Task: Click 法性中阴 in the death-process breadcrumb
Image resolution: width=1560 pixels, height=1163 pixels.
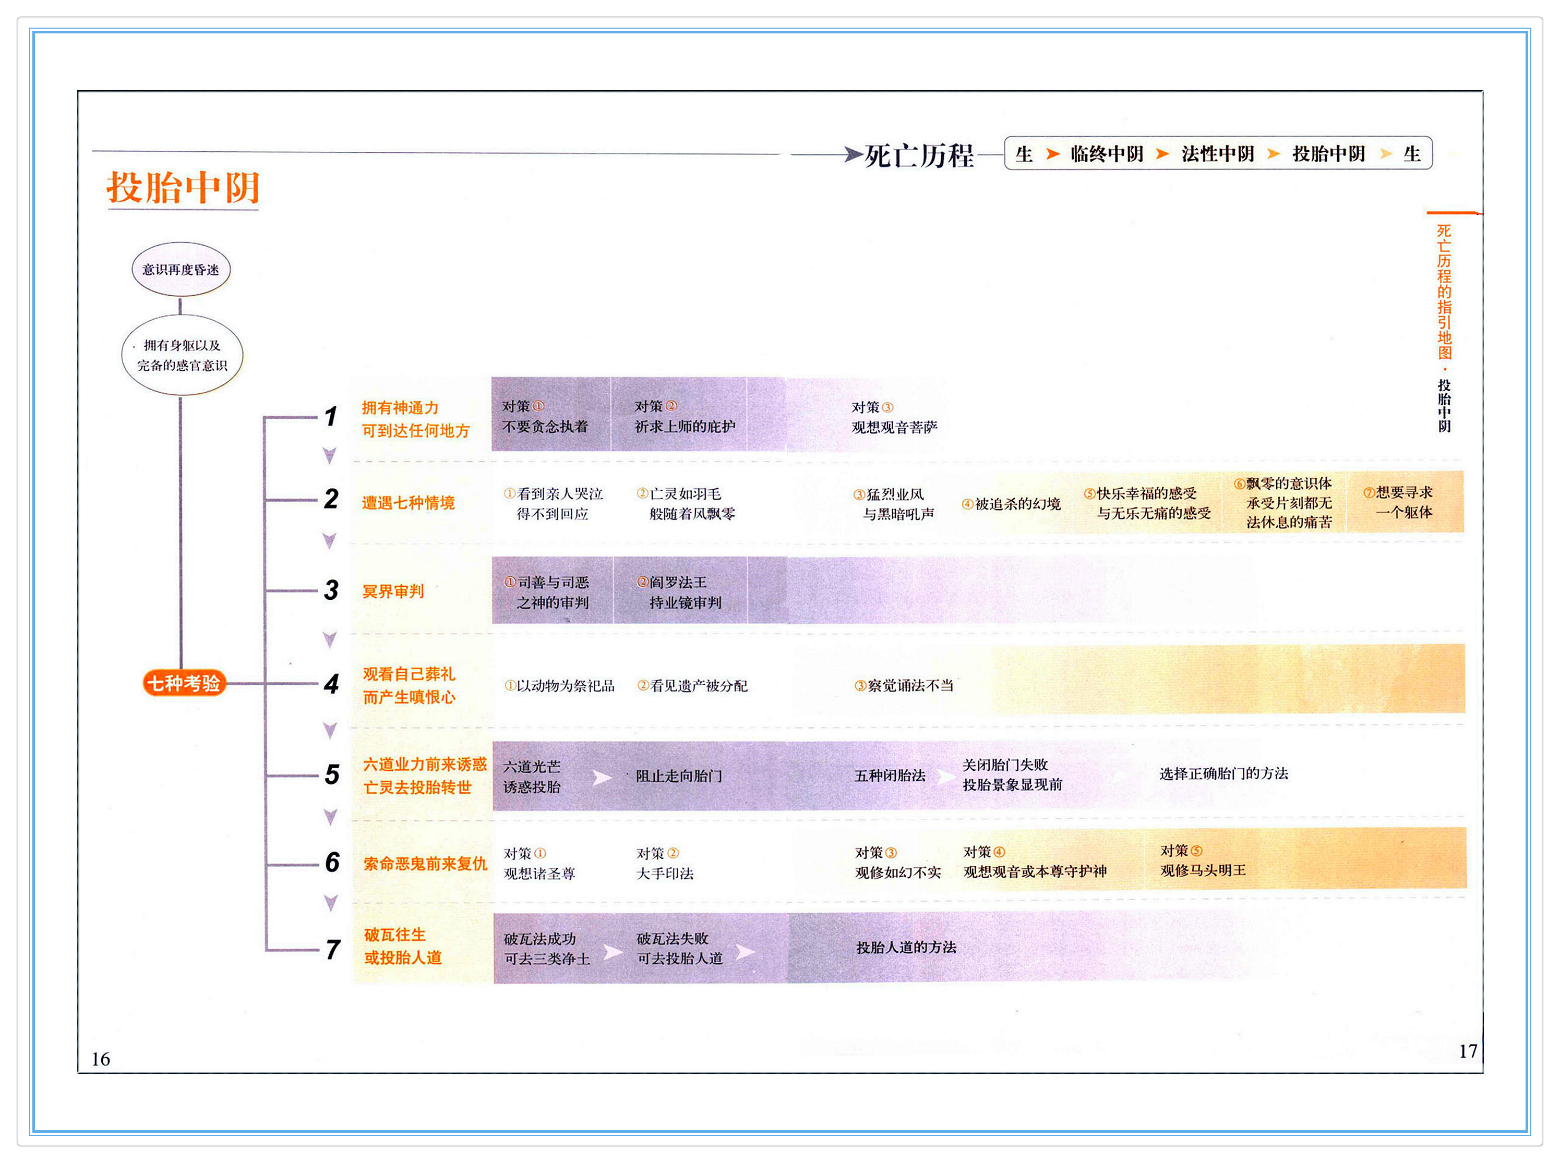Action: 1218,154
